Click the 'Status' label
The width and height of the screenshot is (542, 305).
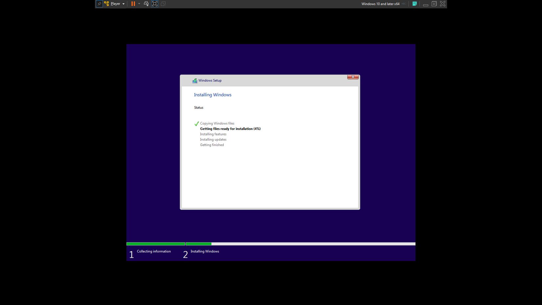(x=199, y=107)
